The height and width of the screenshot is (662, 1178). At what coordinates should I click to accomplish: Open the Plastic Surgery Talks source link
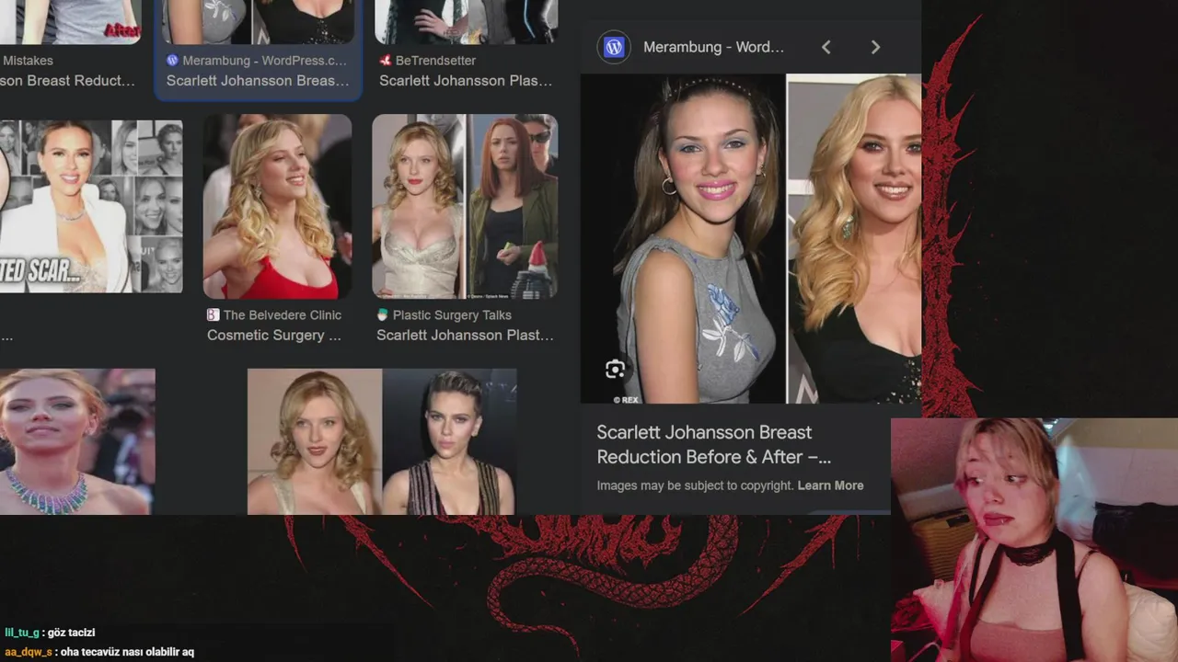[452, 315]
